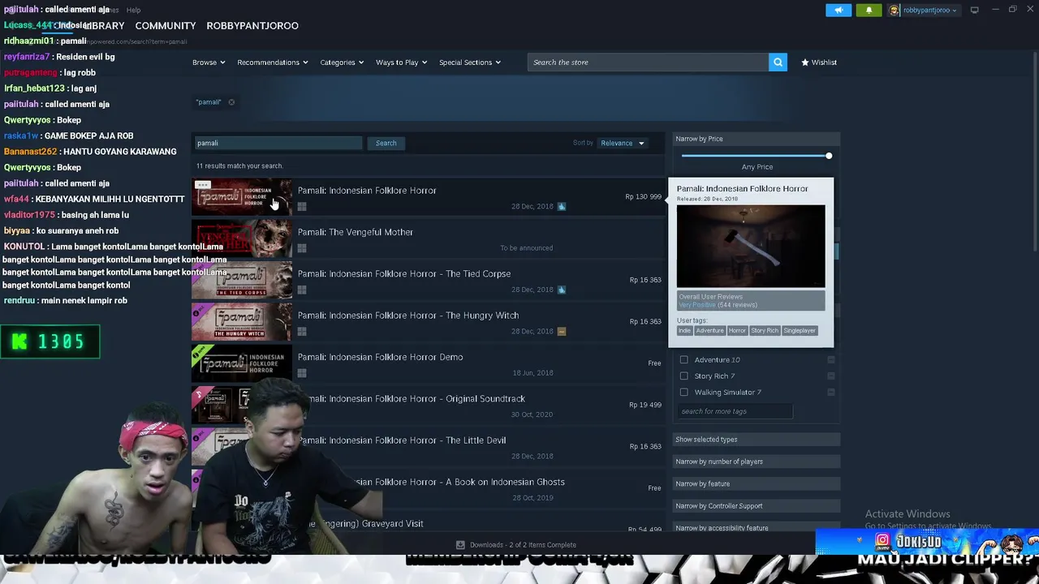Open The Hungry Witch DLC result
This screenshot has width=1039, height=584.
pos(429,323)
